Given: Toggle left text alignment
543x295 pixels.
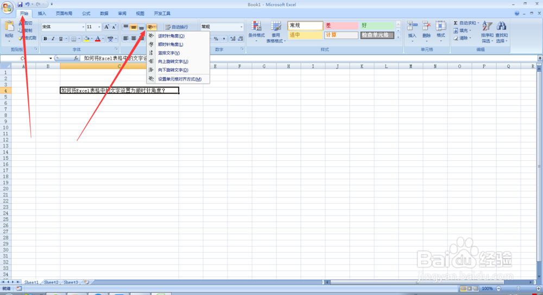Looking at the screenshot, I should [x=126, y=39].
